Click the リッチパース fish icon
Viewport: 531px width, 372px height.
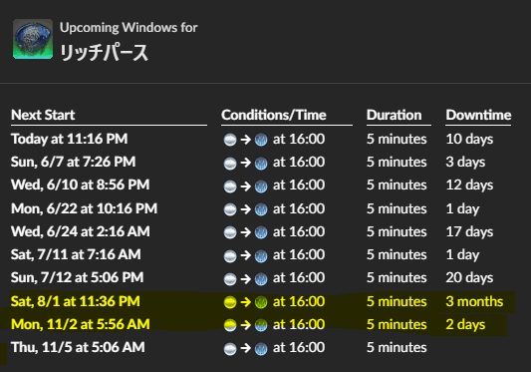pyautogui.click(x=33, y=39)
